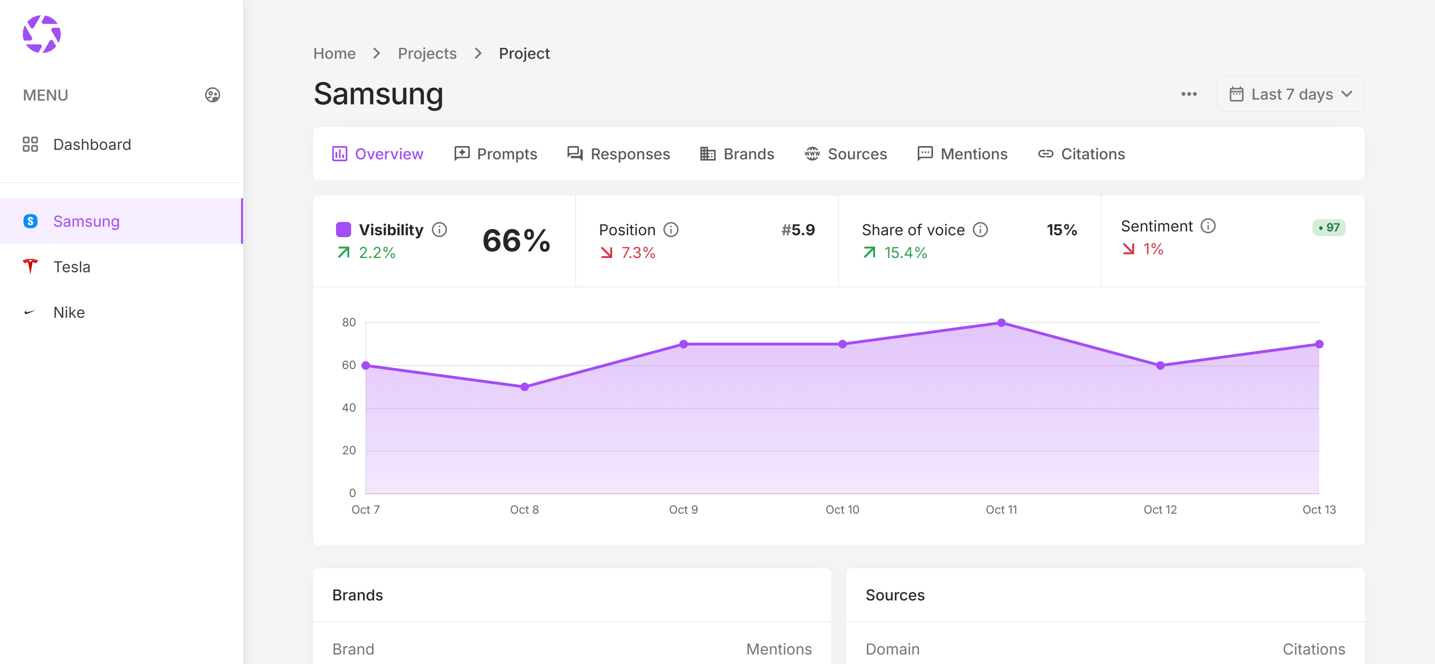The height and width of the screenshot is (664, 1435).
Task: Click the Overview chart icon
Action: pos(339,154)
